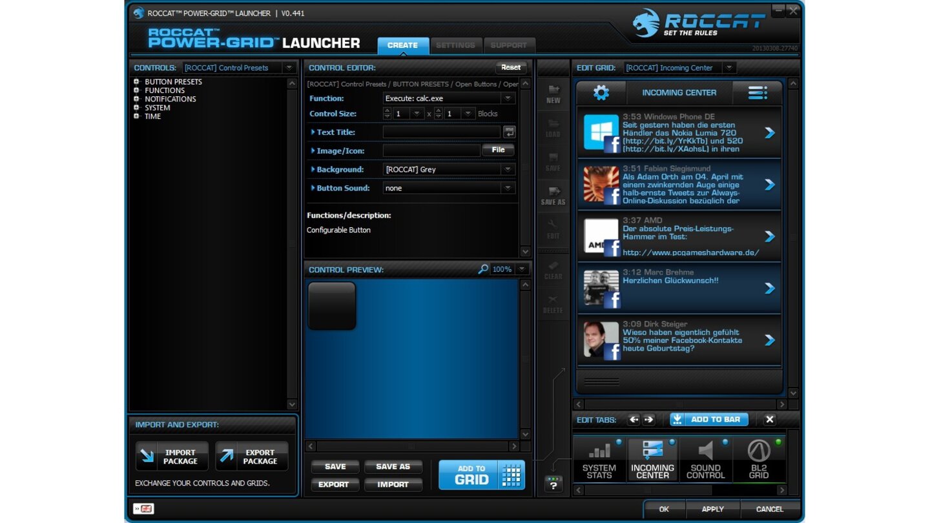Open Incoming Center list menu icon
The image size is (930, 523).
coord(758,93)
